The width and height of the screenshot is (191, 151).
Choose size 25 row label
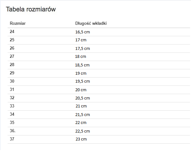pos(12,40)
